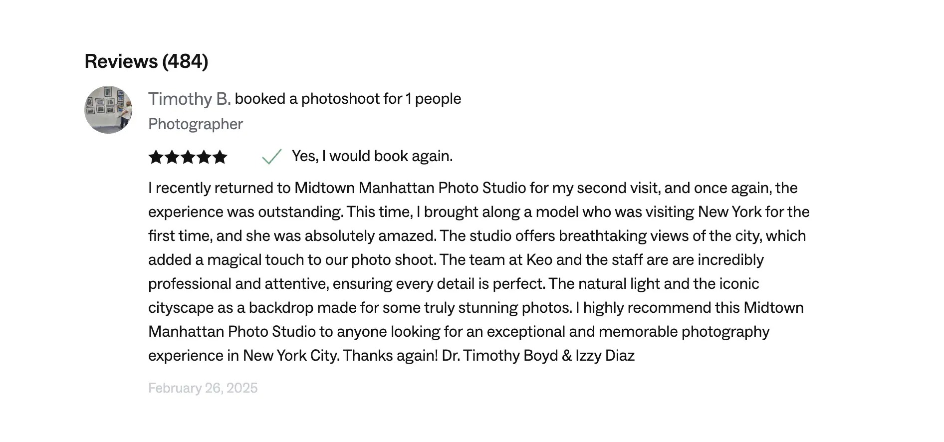Select the third rating star
This screenshot has height=442, width=944.
click(188, 157)
